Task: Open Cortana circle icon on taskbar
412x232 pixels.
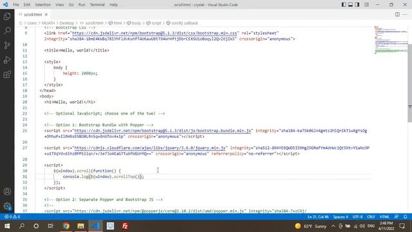Action: [x=36, y=226]
